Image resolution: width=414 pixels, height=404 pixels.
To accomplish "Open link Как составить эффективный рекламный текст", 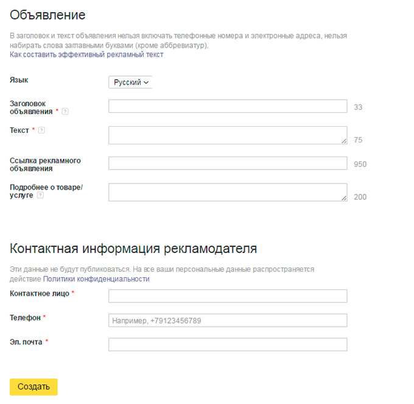I will pos(86,55).
